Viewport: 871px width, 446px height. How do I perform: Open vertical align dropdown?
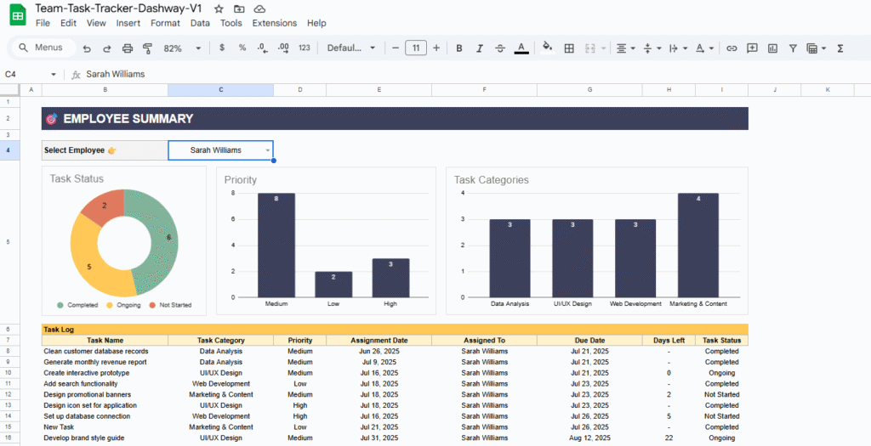pyautogui.click(x=652, y=48)
